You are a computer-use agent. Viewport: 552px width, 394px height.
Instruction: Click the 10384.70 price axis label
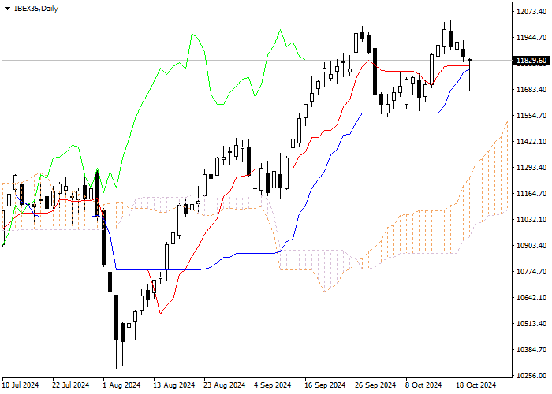(x=531, y=350)
